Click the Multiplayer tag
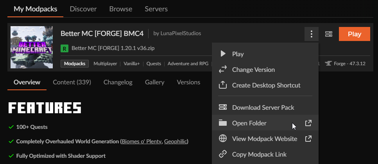The height and width of the screenshot is (164, 378). tap(105, 64)
